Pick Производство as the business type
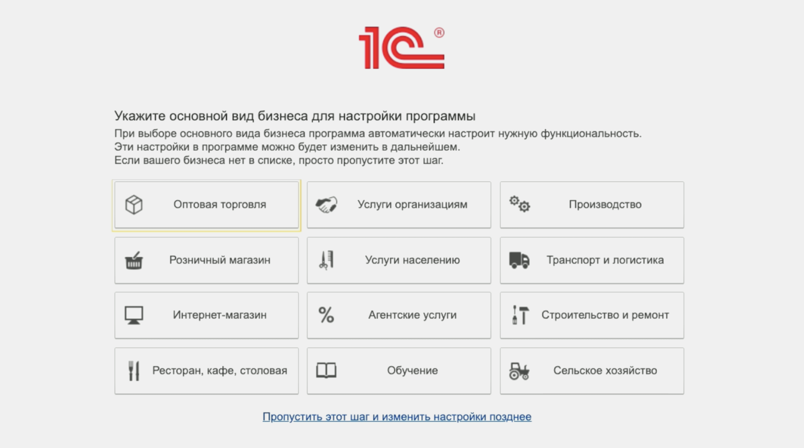 (x=592, y=205)
